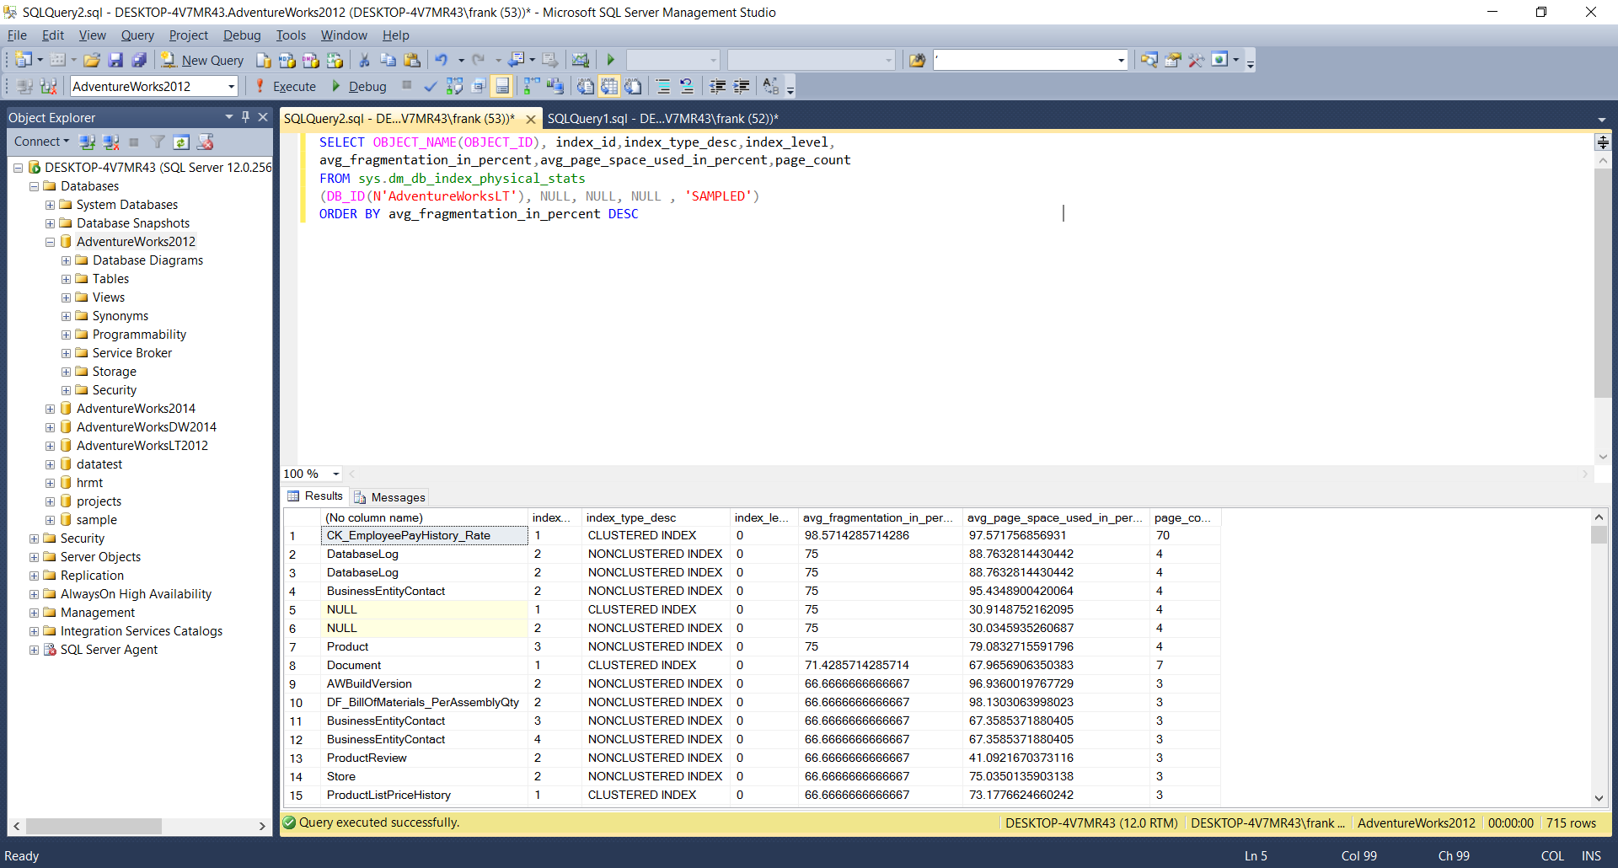Open the Connect menu in Object Explorer
Image resolution: width=1618 pixels, height=868 pixels.
pyautogui.click(x=41, y=142)
